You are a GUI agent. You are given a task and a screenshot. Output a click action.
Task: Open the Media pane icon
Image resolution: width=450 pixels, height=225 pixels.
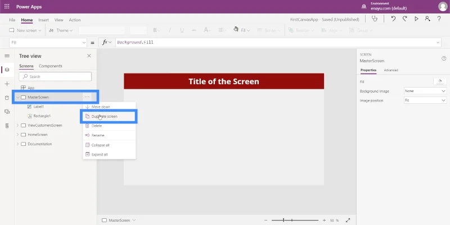coord(7,112)
